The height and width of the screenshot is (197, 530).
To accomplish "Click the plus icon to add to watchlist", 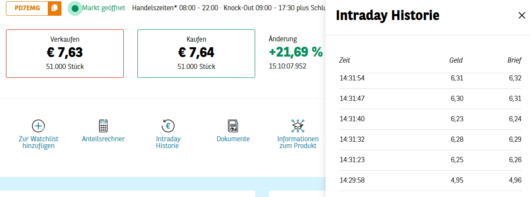I will tap(38, 126).
